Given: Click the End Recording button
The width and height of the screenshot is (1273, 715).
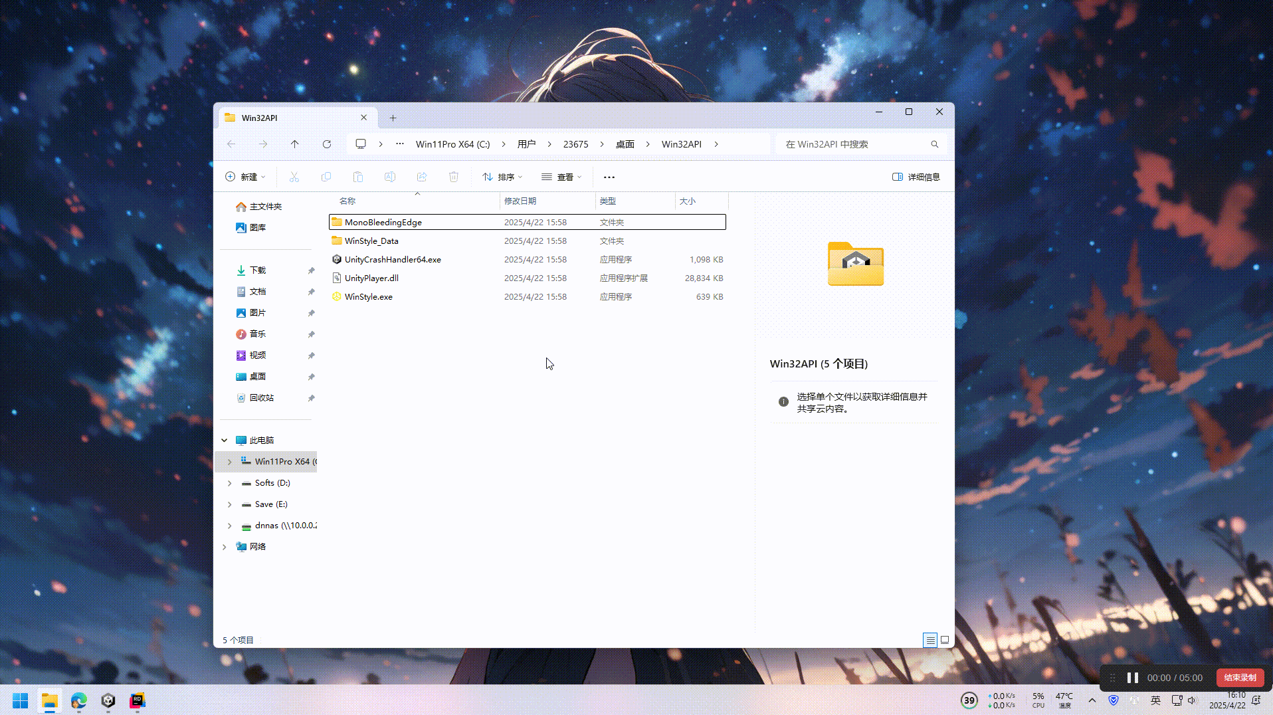Looking at the screenshot, I should [x=1240, y=678].
